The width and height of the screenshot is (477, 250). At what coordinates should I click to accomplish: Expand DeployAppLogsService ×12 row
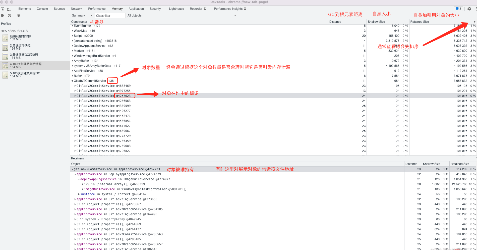tap(72, 46)
